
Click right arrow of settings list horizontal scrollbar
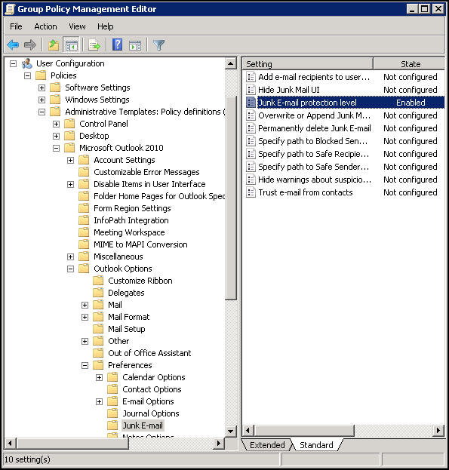point(438,431)
